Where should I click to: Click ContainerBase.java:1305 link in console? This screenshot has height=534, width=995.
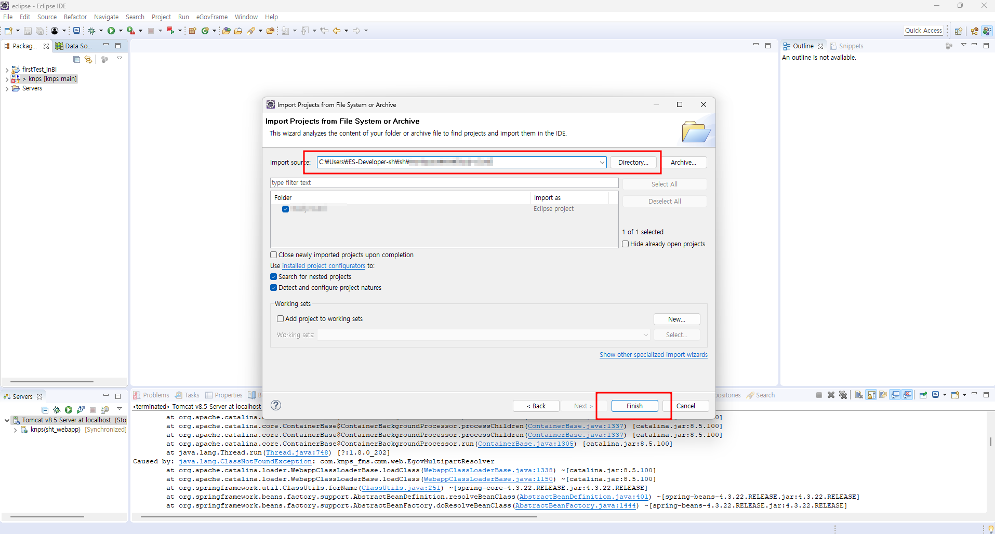point(525,444)
